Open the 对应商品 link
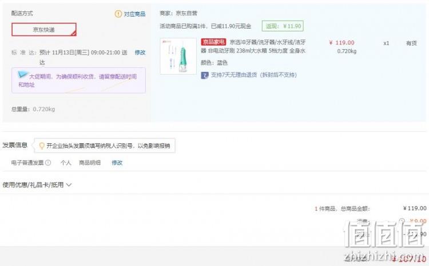 pos(134,14)
